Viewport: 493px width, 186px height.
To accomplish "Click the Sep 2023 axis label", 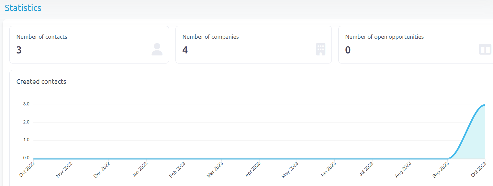I will click(x=442, y=170).
